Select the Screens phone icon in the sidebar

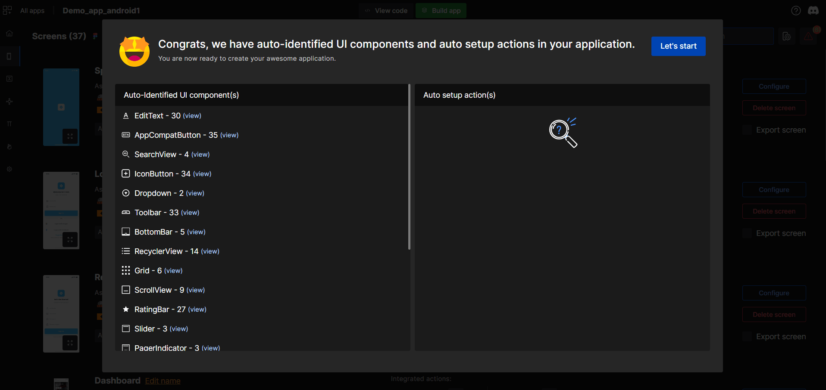9,56
